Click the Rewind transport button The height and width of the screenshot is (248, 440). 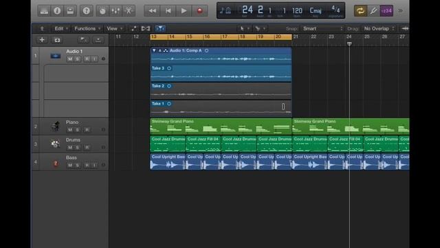tap(152, 11)
